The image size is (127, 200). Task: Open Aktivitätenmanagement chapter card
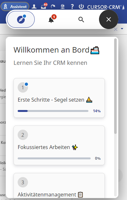[x=59, y=185]
